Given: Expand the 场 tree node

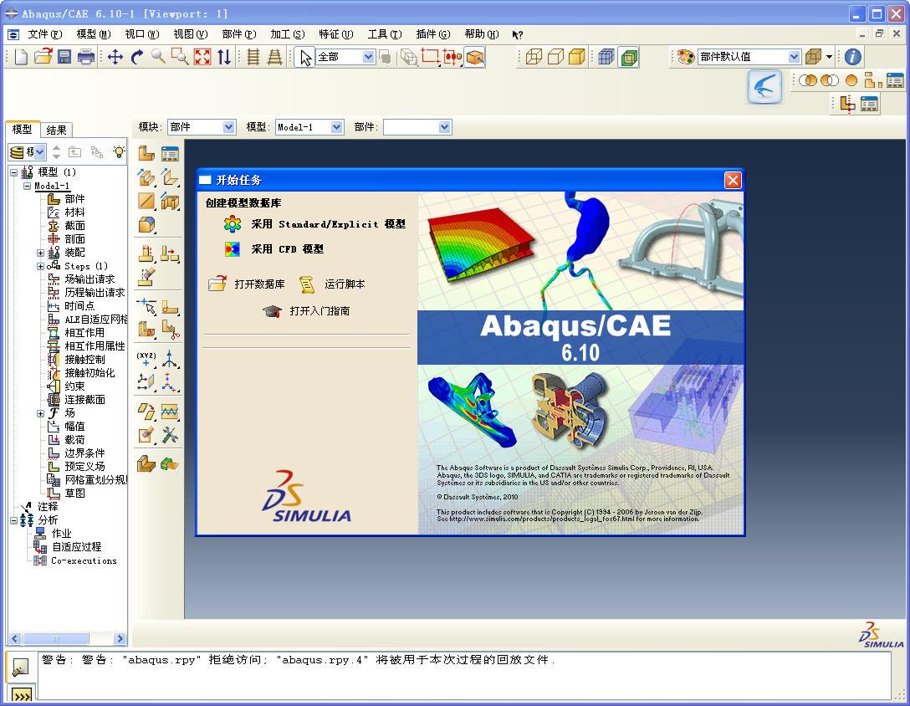Looking at the screenshot, I should click(40, 414).
